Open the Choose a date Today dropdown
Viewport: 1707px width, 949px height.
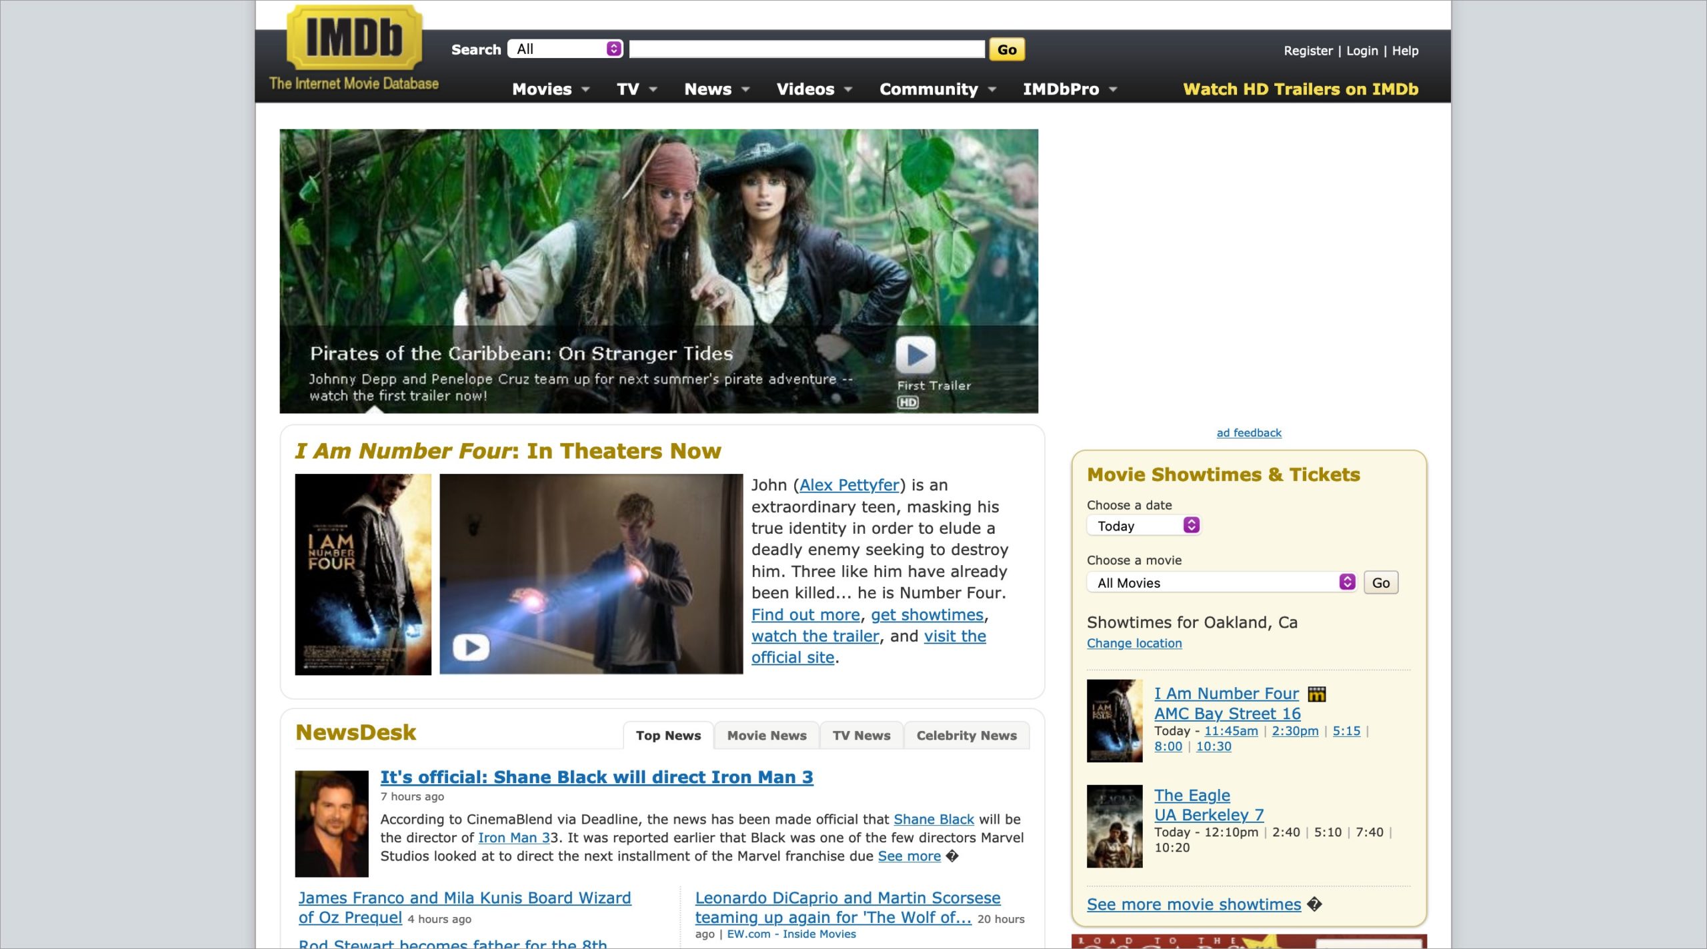(1144, 526)
